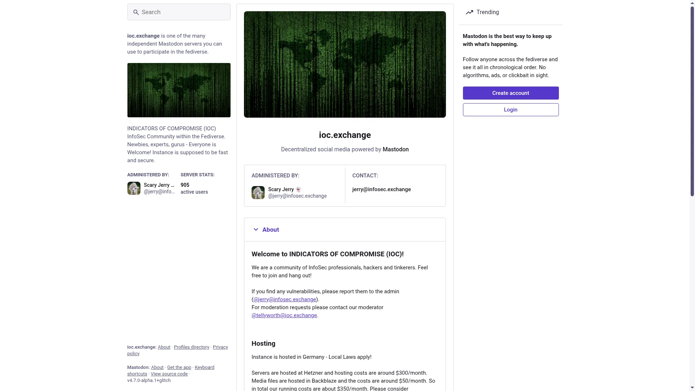Viewport: 695px width, 391px height.
Task: Click the Trending arrow icon
Action: pos(469,12)
